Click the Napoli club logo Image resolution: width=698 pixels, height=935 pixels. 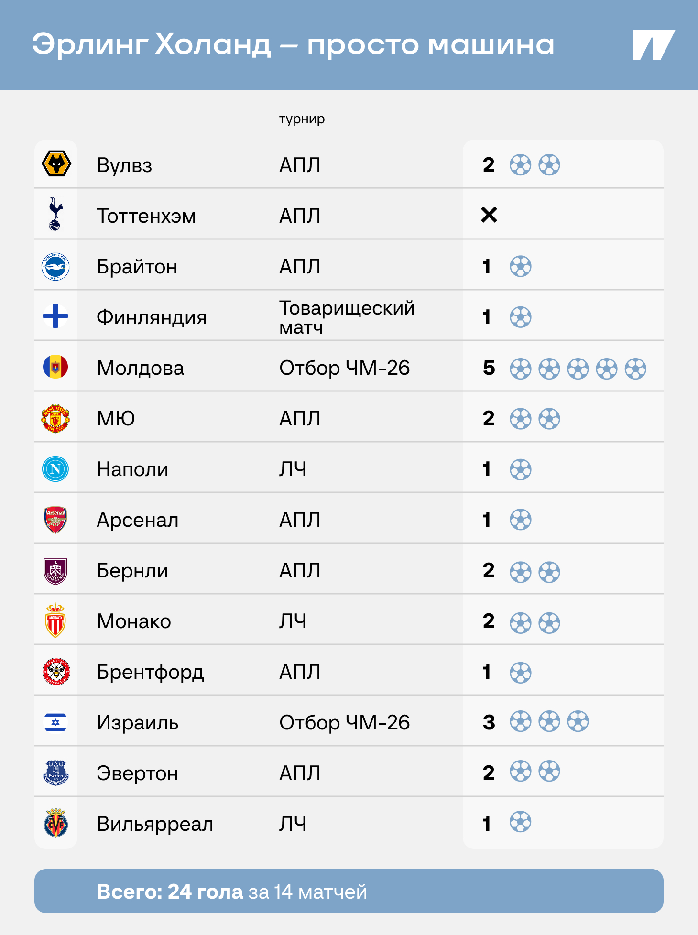point(56,469)
